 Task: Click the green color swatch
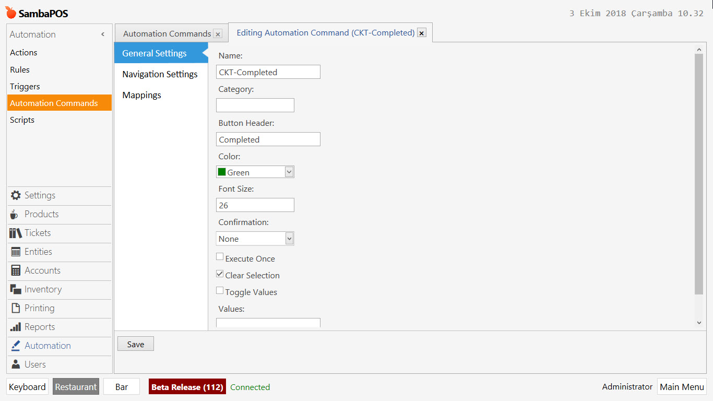click(222, 171)
